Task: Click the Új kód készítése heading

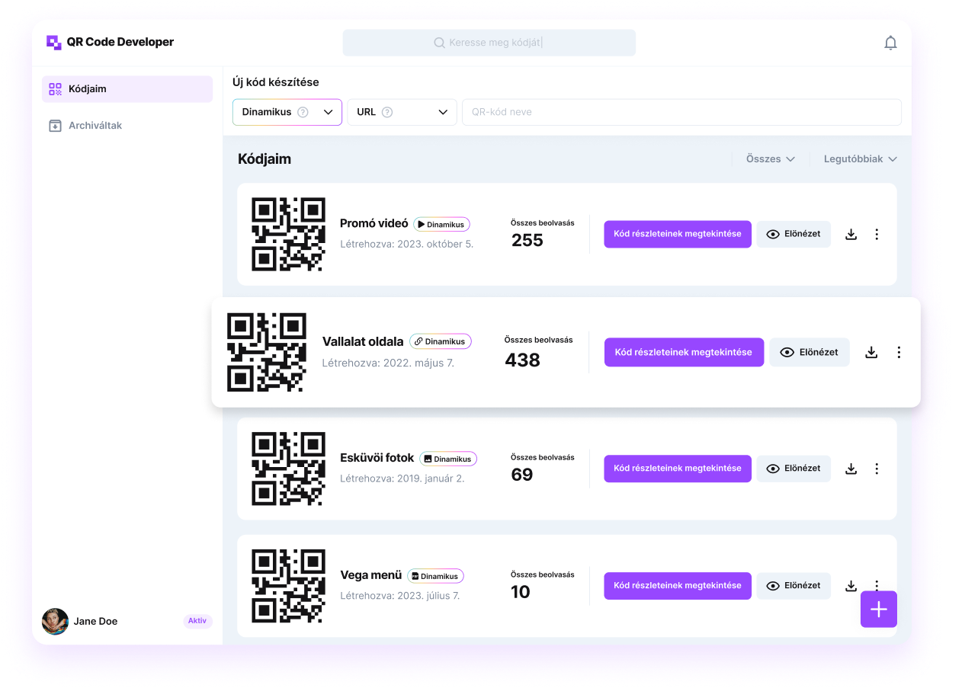Action: [276, 82]
